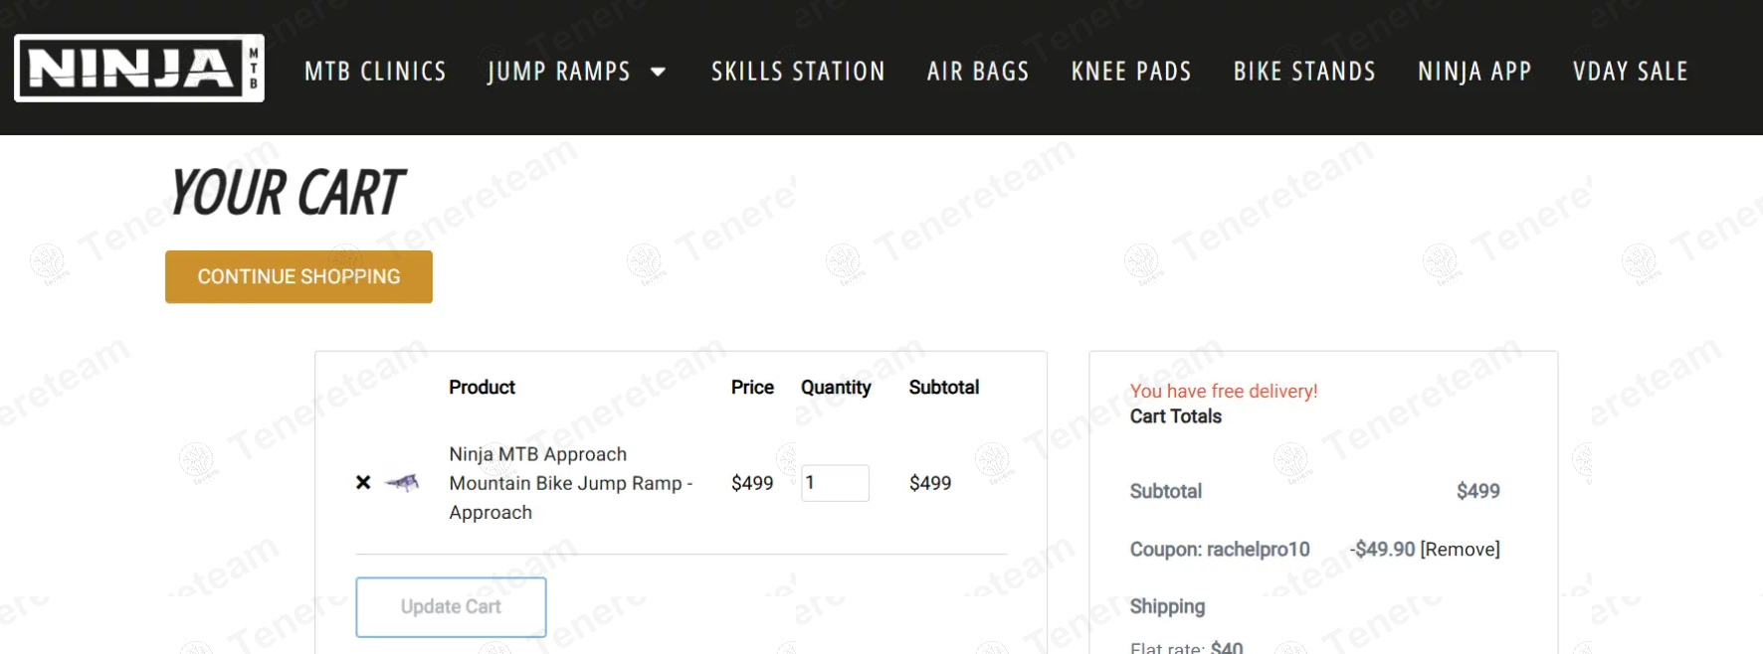The width and height of the screenshot is (1763, 654).
Task: Click the Your Cart page title
Action: (287, 193)
